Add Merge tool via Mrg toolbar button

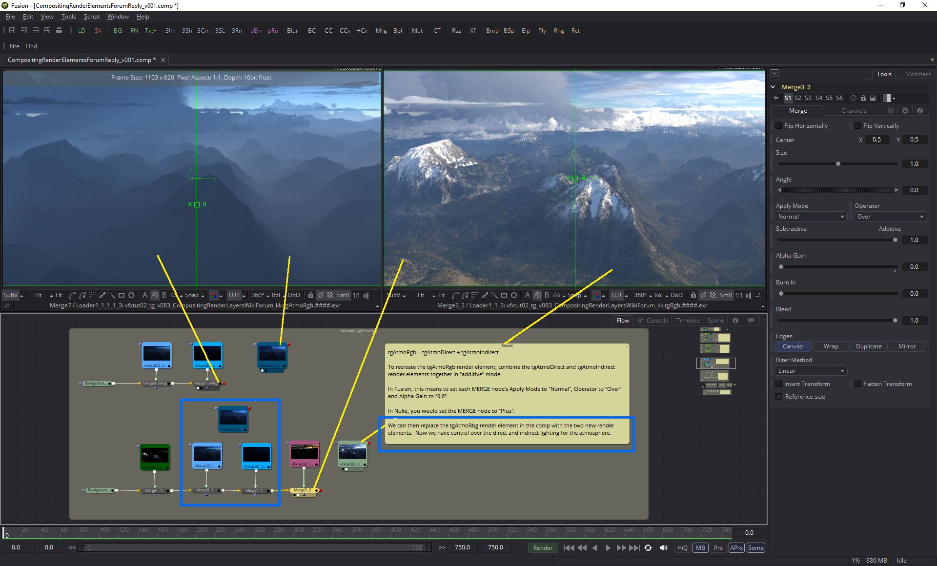(x=381, y=30)
